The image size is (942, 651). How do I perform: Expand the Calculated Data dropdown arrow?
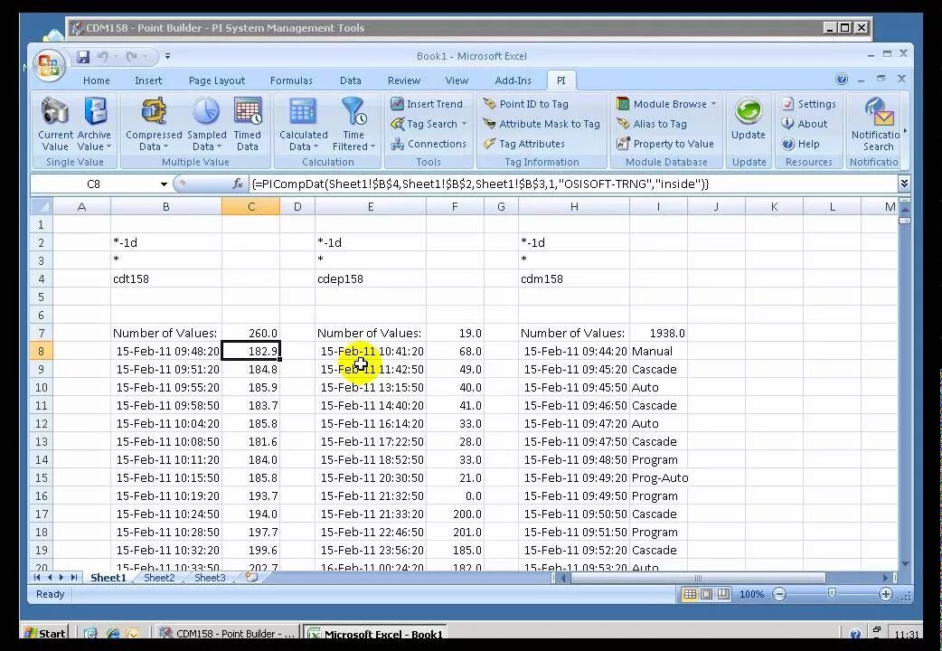point(316,146)
